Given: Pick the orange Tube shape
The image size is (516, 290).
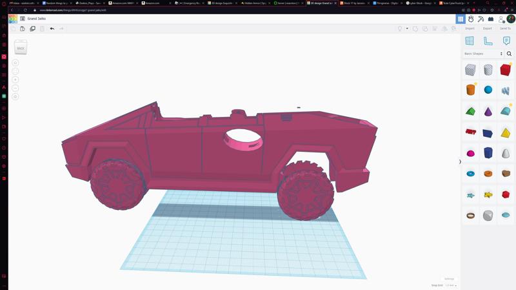Looking at the screenshot, I should tap(488, 174).
